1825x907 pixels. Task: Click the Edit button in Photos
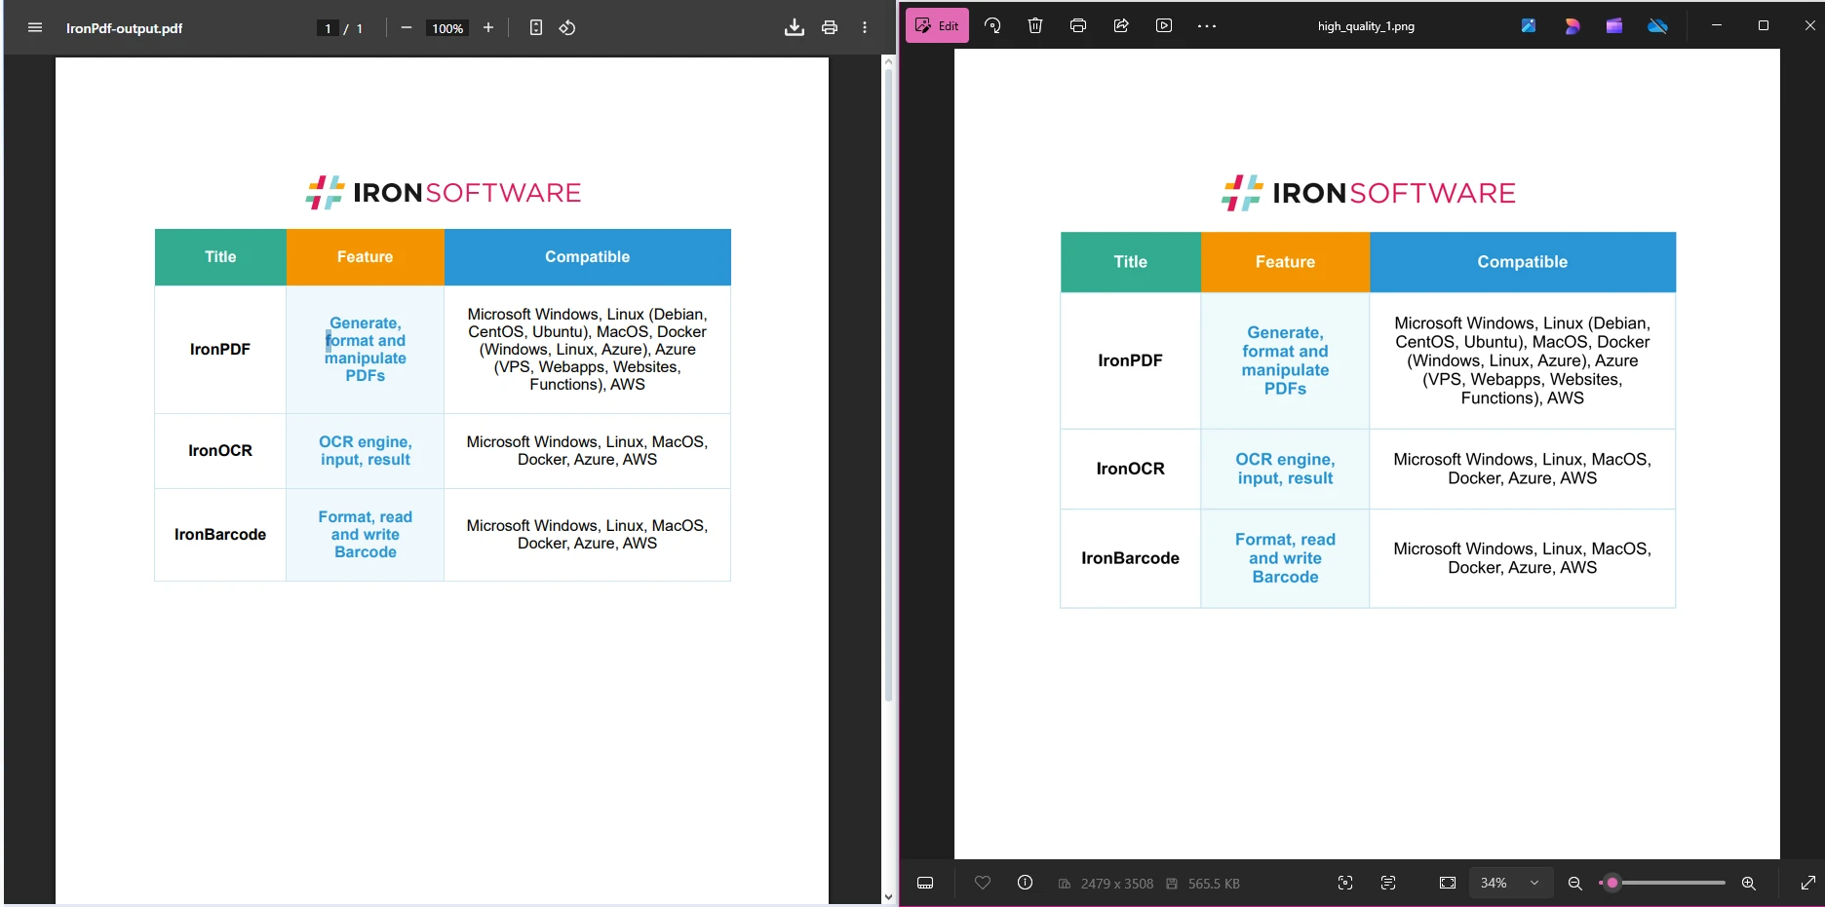click(937, 26)
